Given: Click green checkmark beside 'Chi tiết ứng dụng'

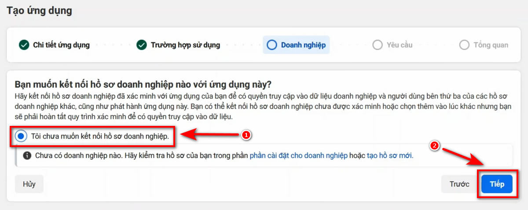Looking at the screenshot, I should point(24,45).
